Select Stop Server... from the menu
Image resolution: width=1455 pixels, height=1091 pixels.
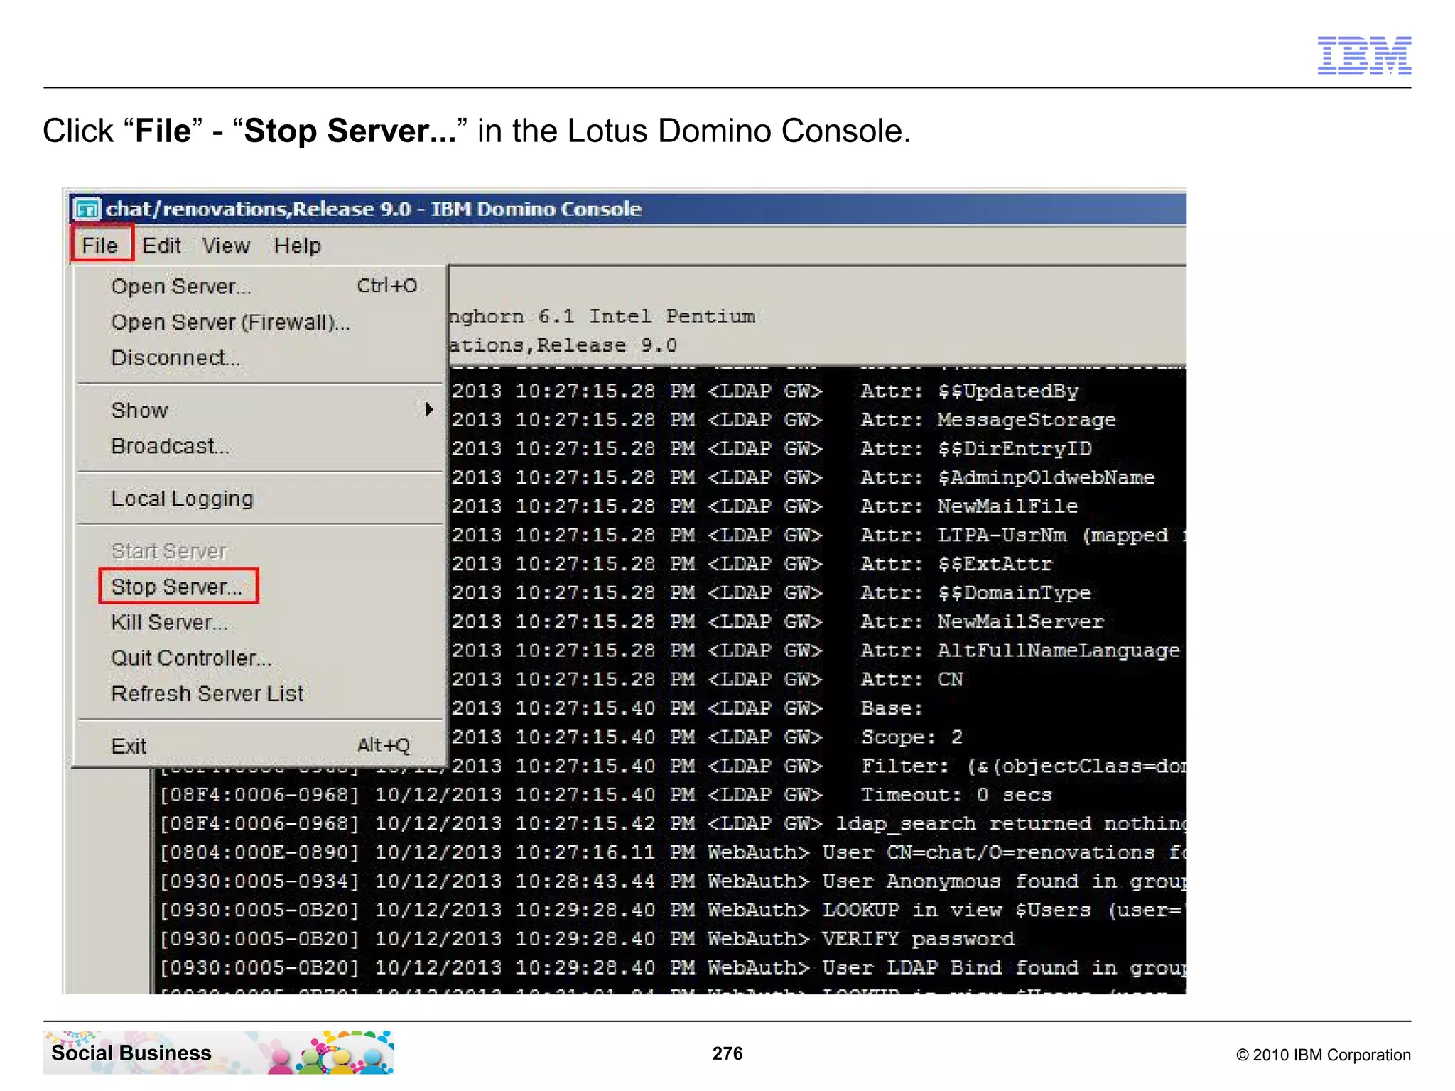pyautogui.click(x=178, y=587)
